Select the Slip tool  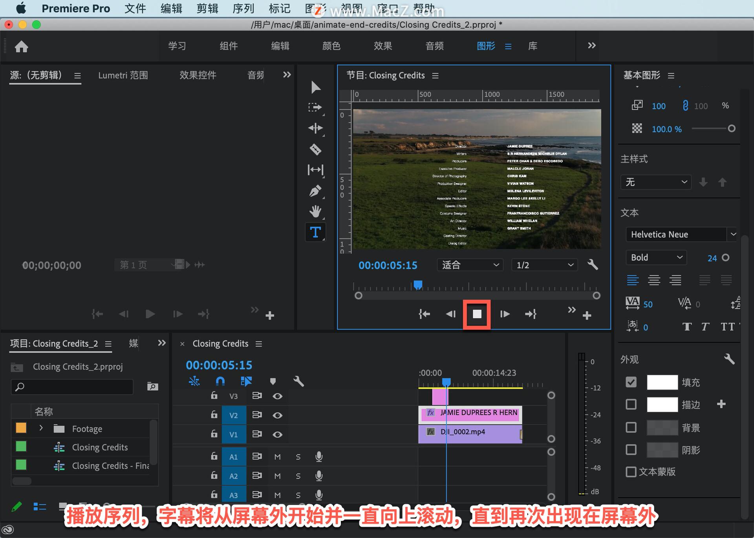[x=315, y=170]
